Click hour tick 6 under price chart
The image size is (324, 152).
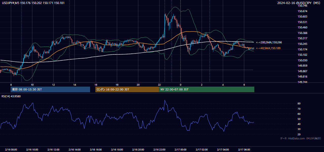coord(244,85)
